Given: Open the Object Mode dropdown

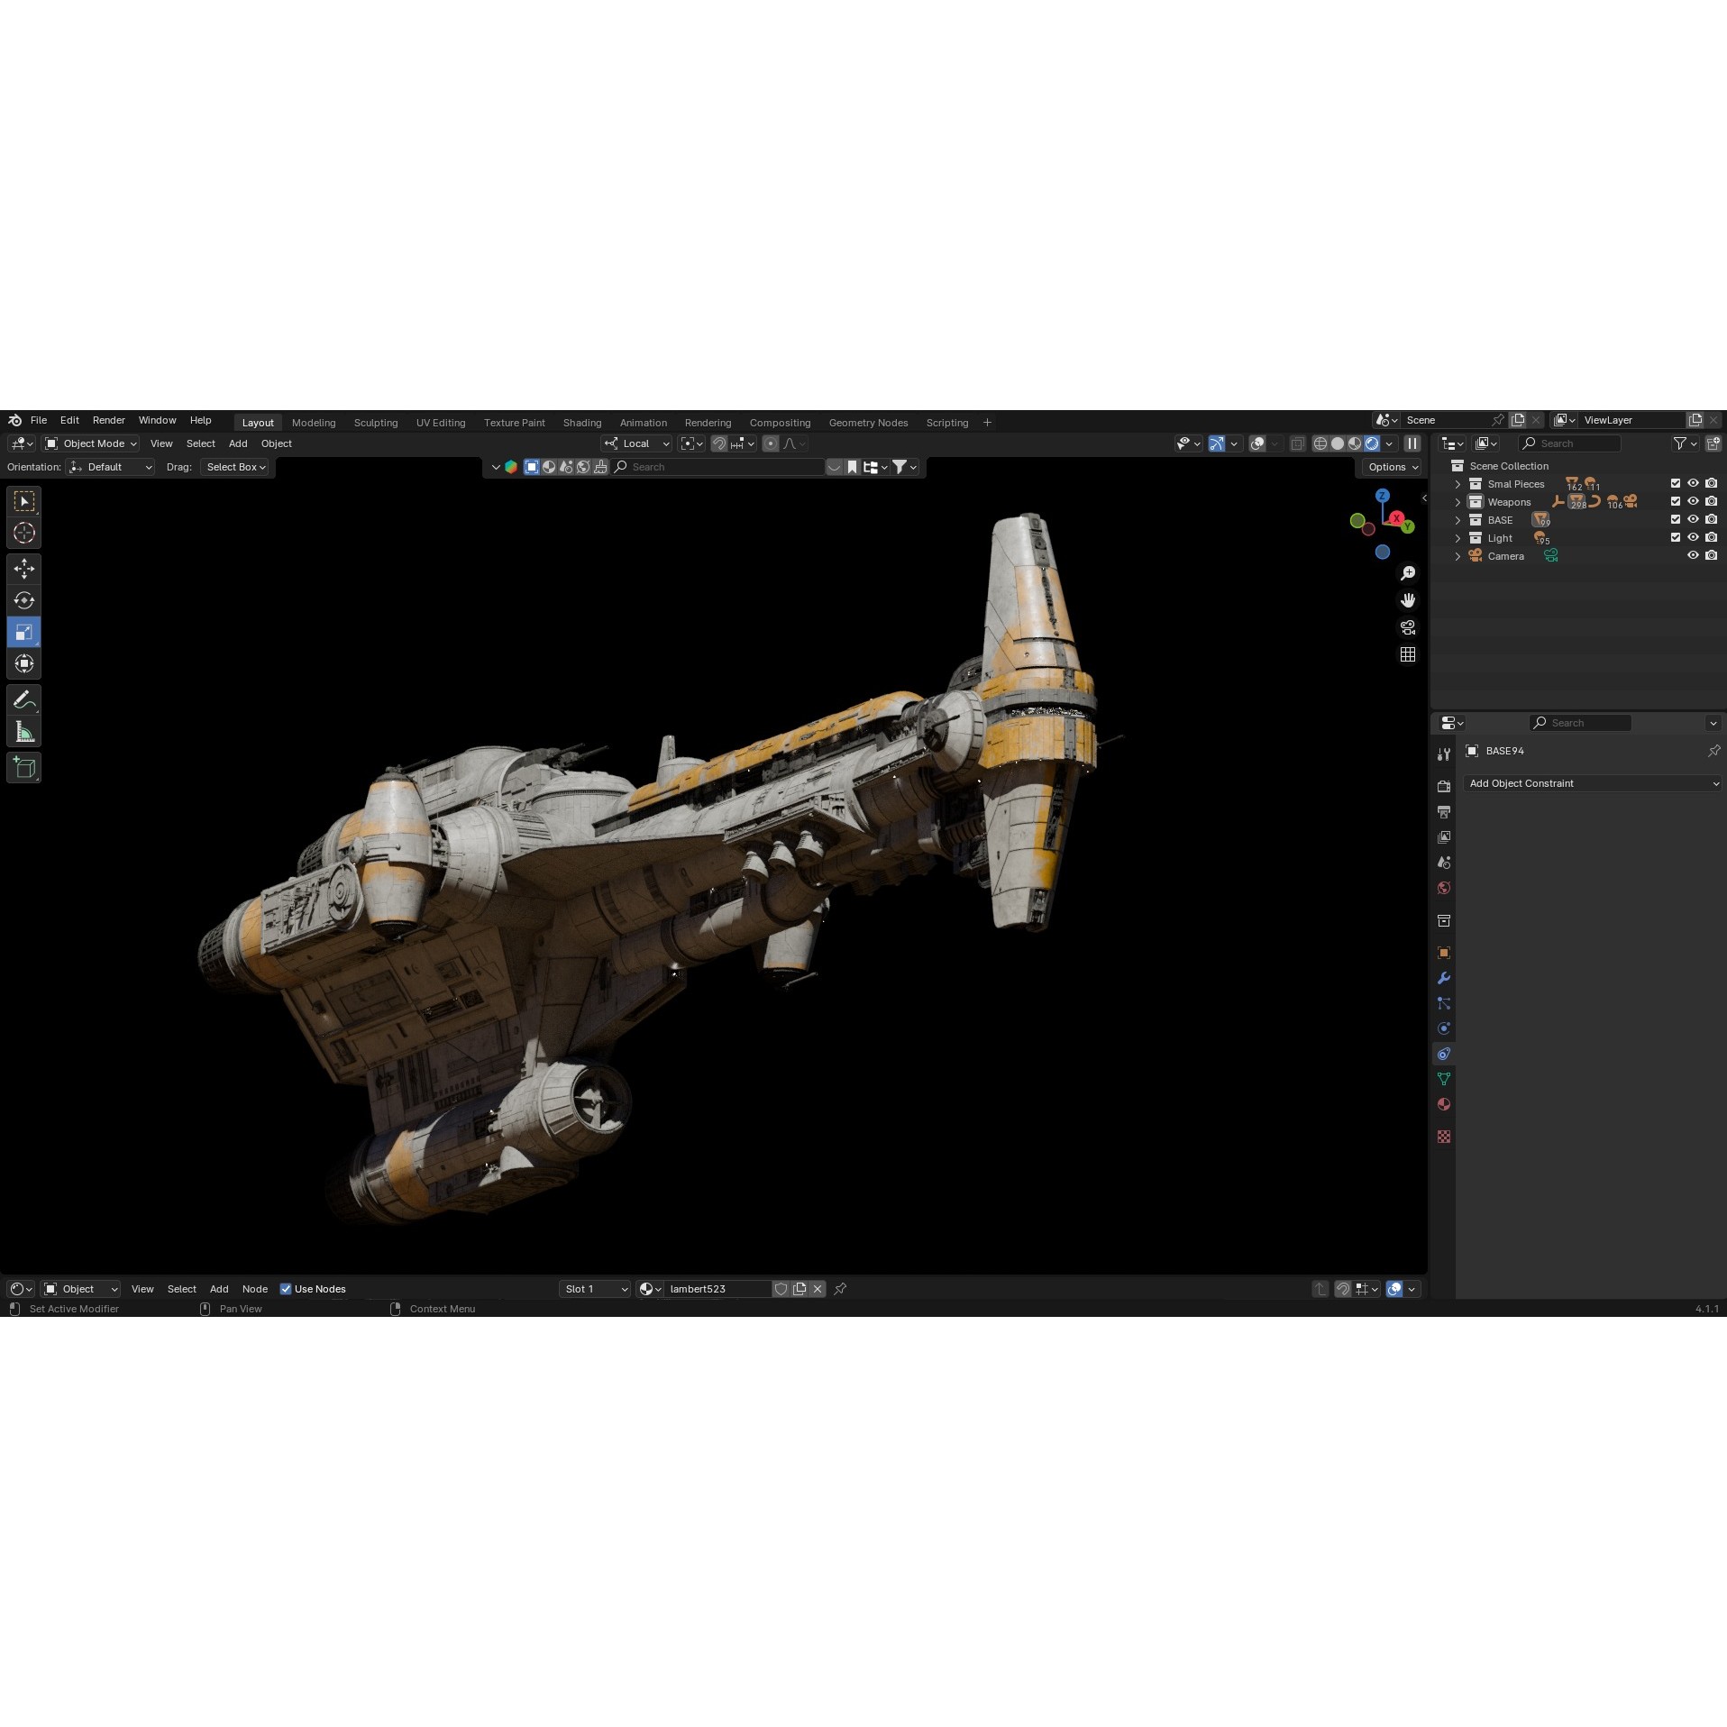Looking at the screenshot, I should 90,443.
